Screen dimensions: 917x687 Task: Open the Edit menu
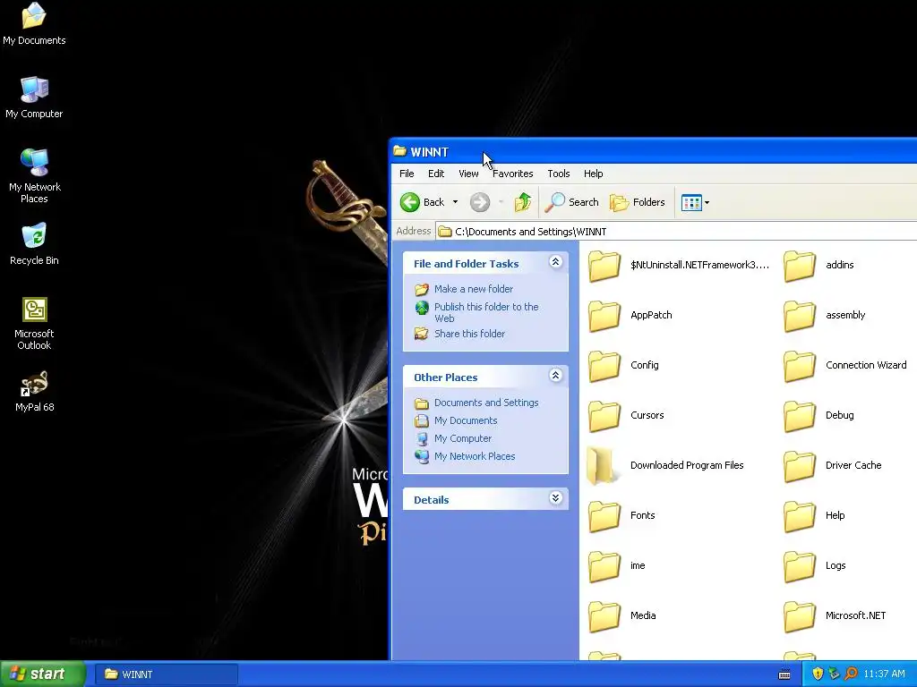436,174
